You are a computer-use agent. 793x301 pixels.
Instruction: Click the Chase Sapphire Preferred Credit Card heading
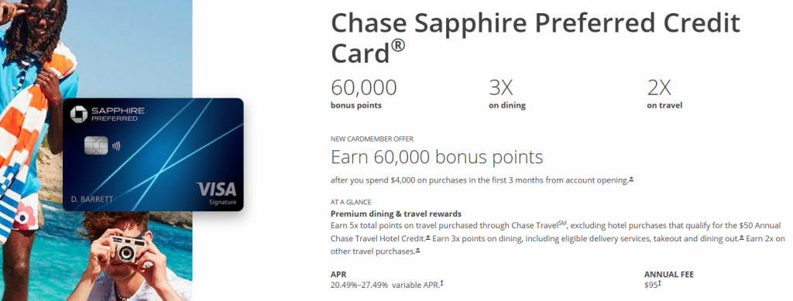point(535,38)
